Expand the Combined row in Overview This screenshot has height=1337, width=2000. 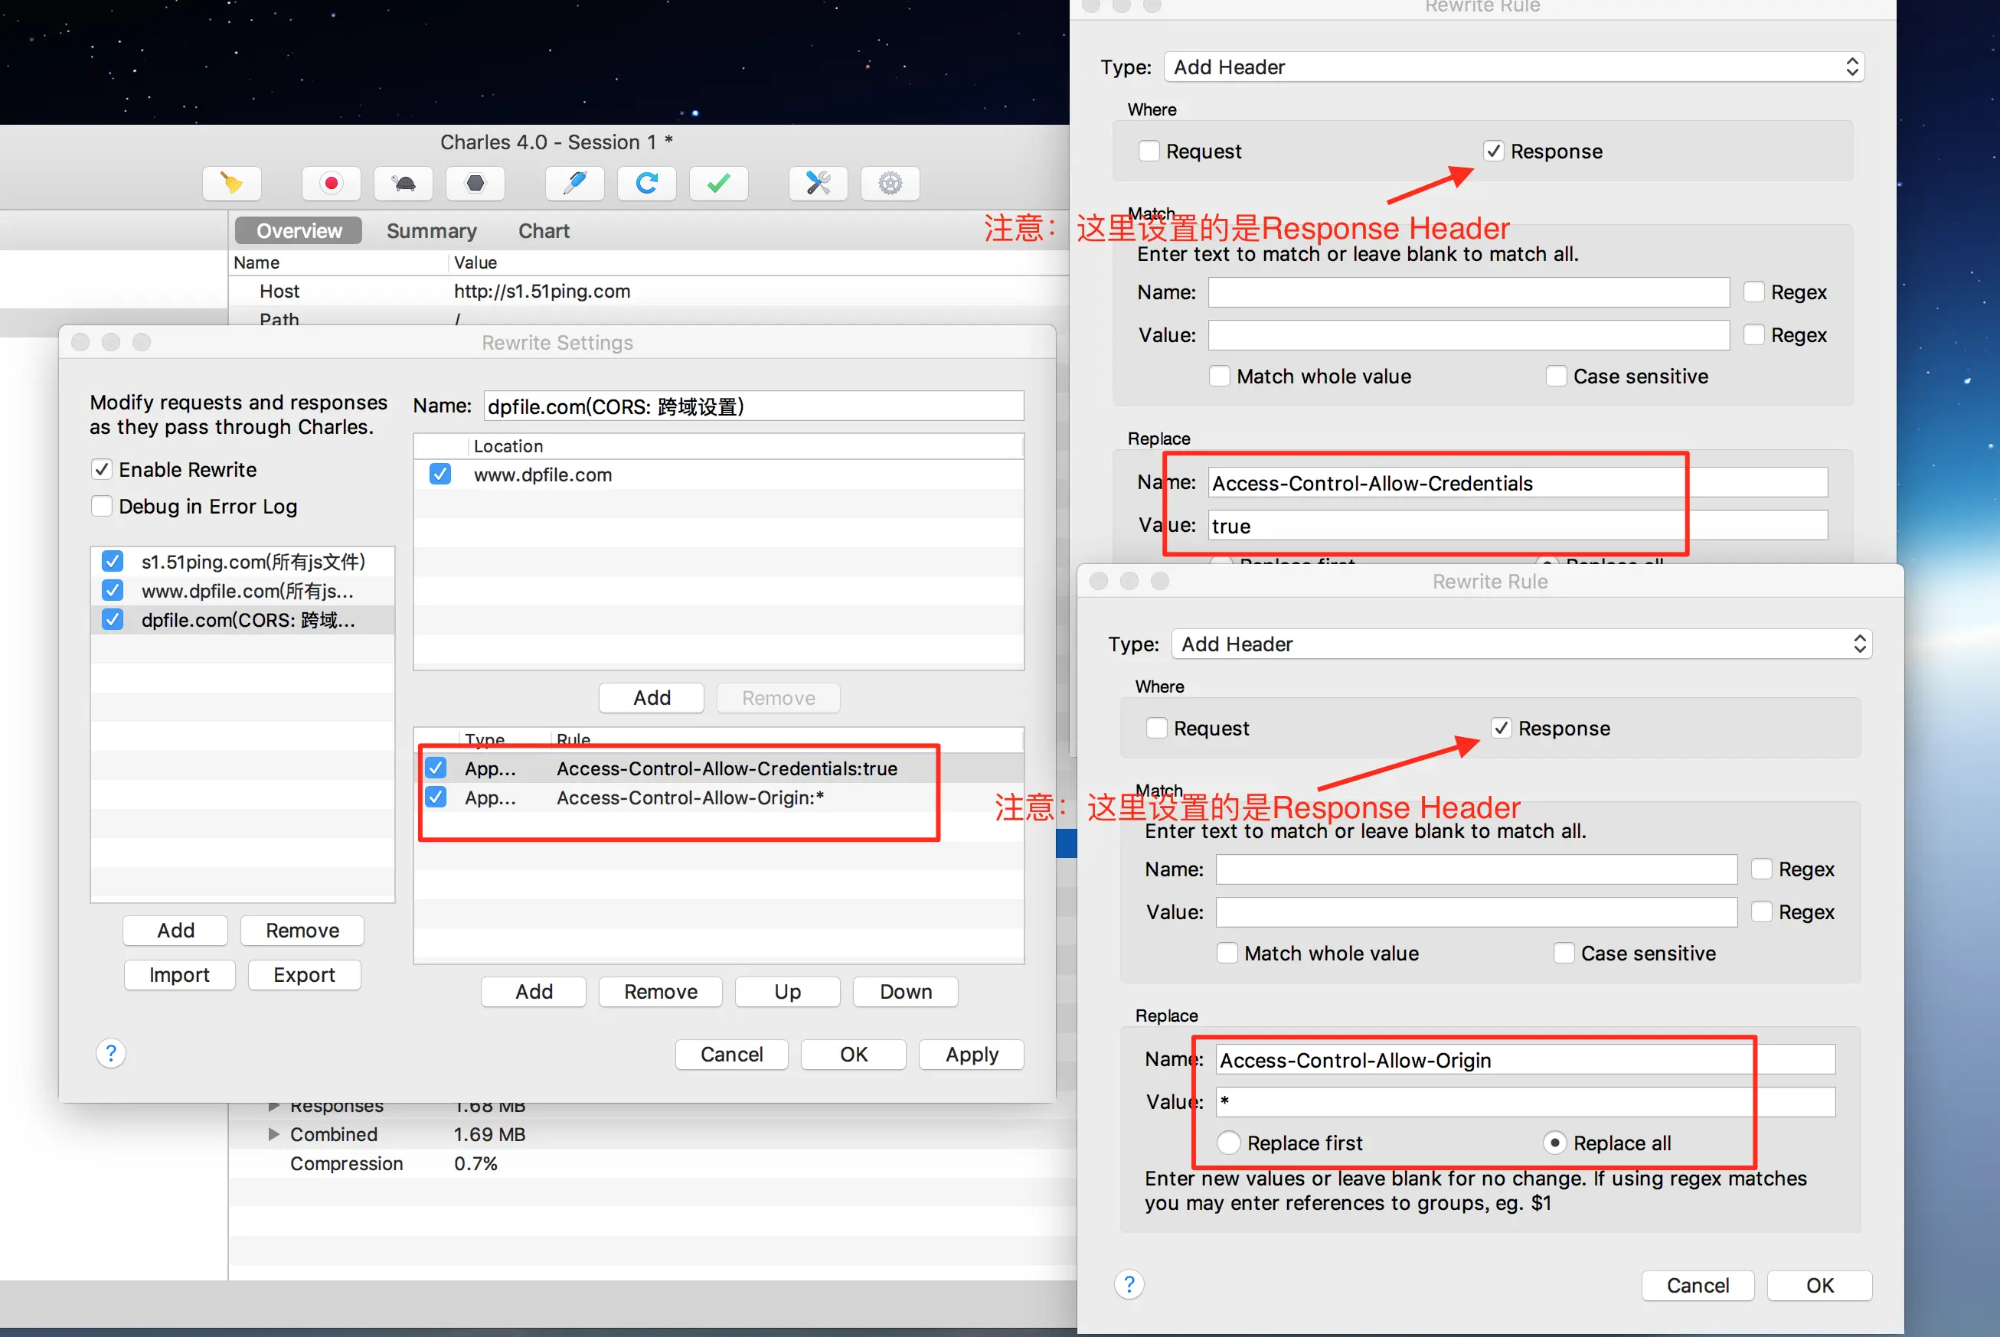274,1134
